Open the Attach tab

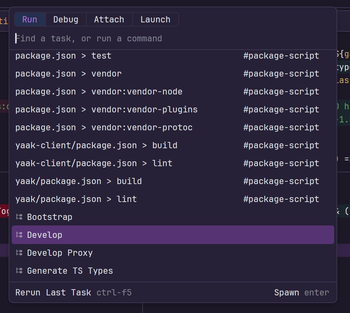point(109,20)
